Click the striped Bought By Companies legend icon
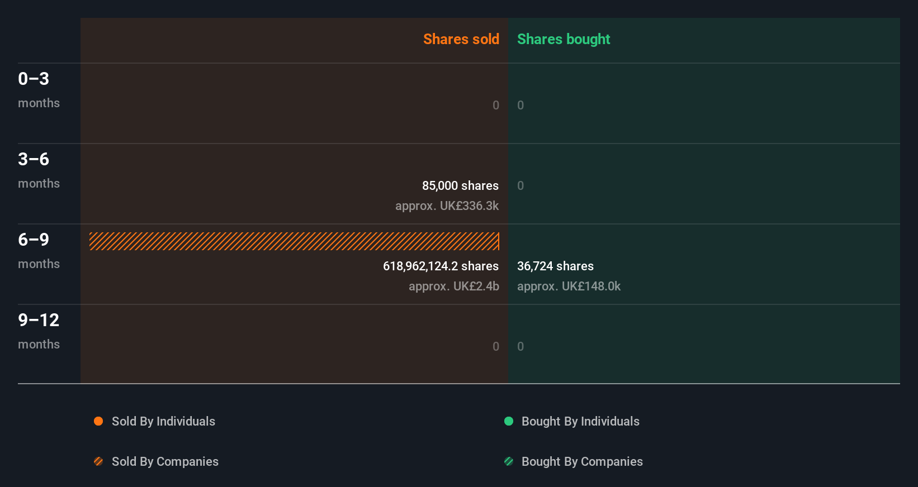This screenshot has height=487, width=918. [509, 461]
